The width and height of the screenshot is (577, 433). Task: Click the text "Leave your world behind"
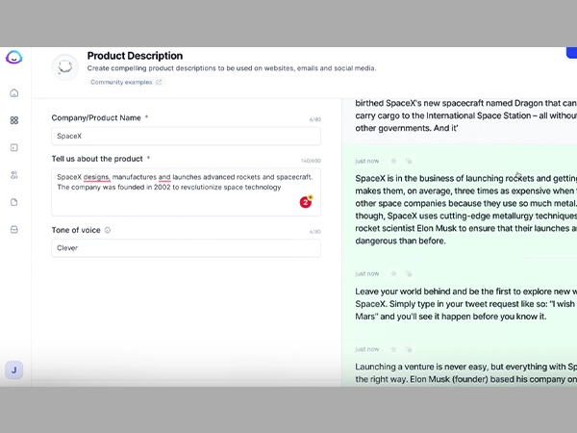click(x=403, y=292)
